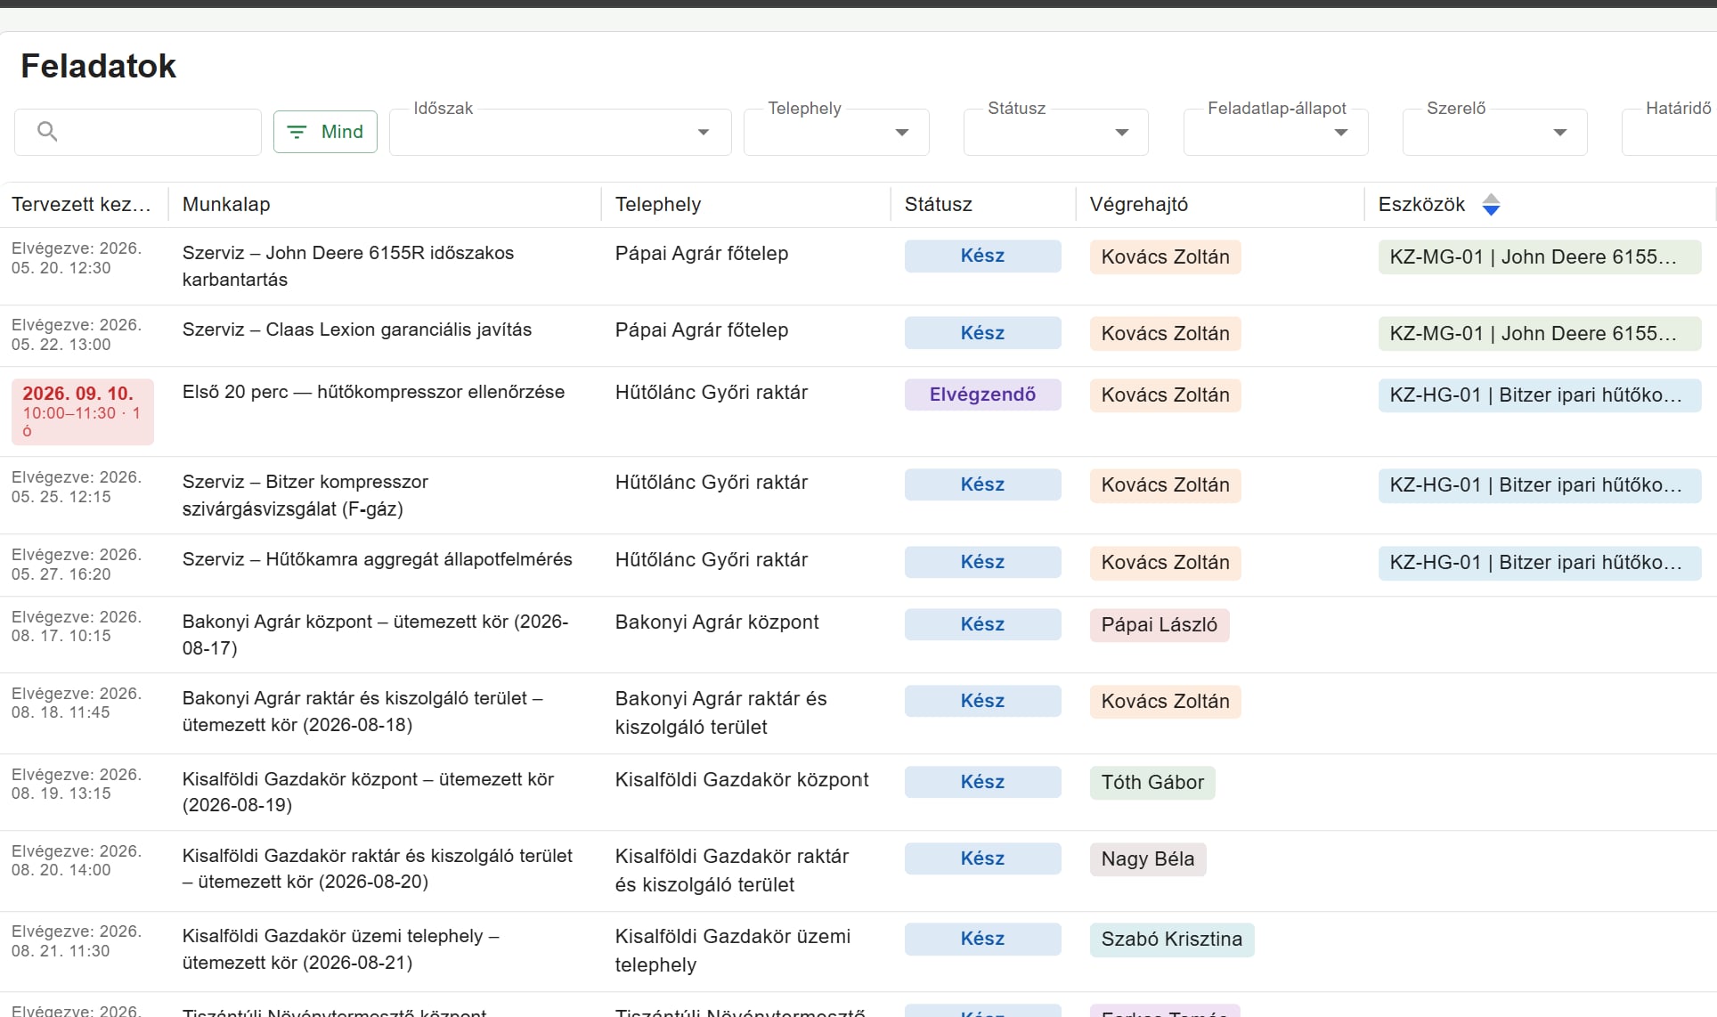The width and height of the screenshot is (1717, 1017).
Task: Click the Munkalap column header
Action: (x=226, y=205)
